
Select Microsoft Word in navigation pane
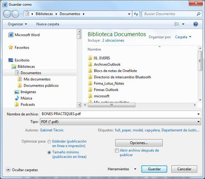click(x=24, y=35)
